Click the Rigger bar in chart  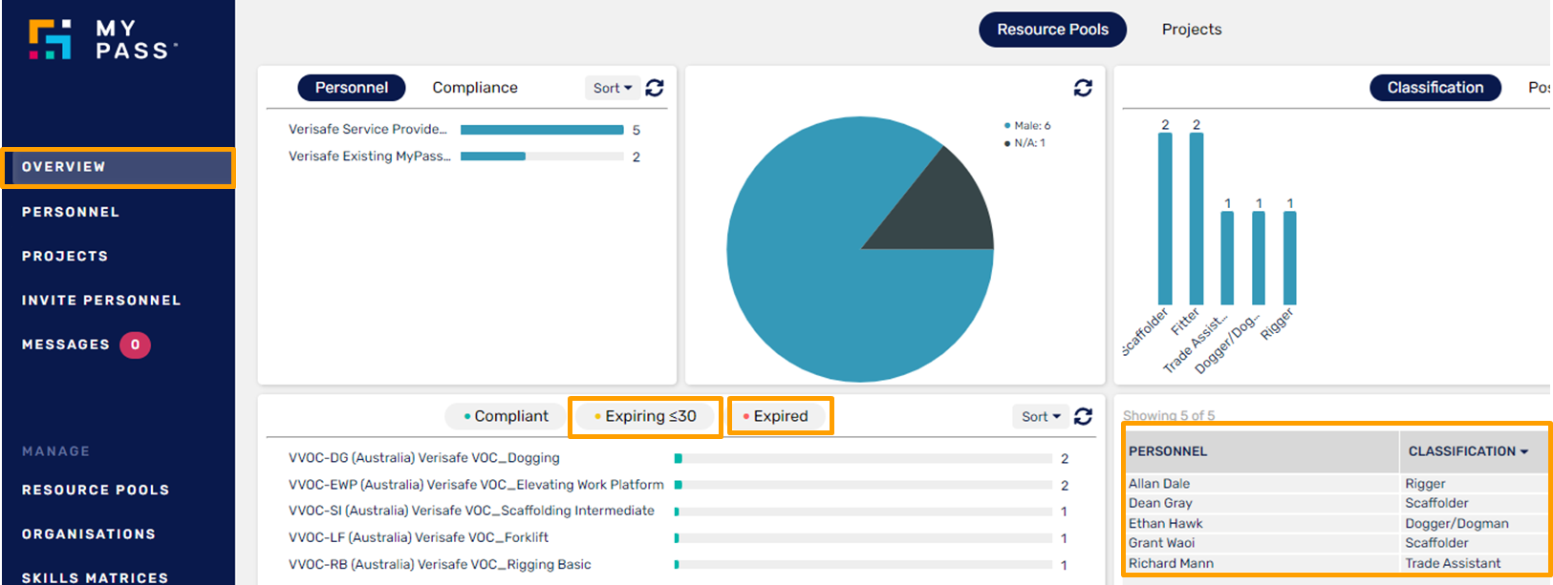[x=1290, y=258]
